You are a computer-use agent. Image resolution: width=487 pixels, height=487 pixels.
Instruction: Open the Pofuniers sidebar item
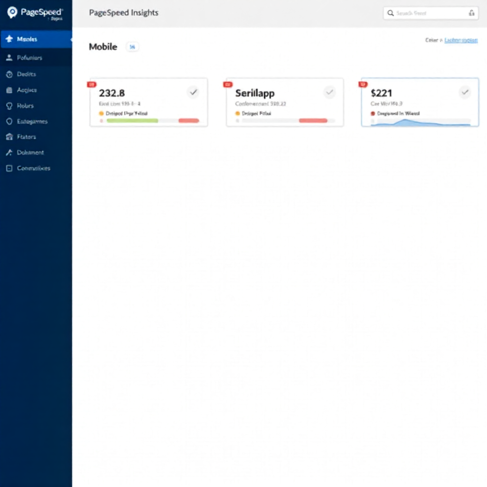[36, 58]
